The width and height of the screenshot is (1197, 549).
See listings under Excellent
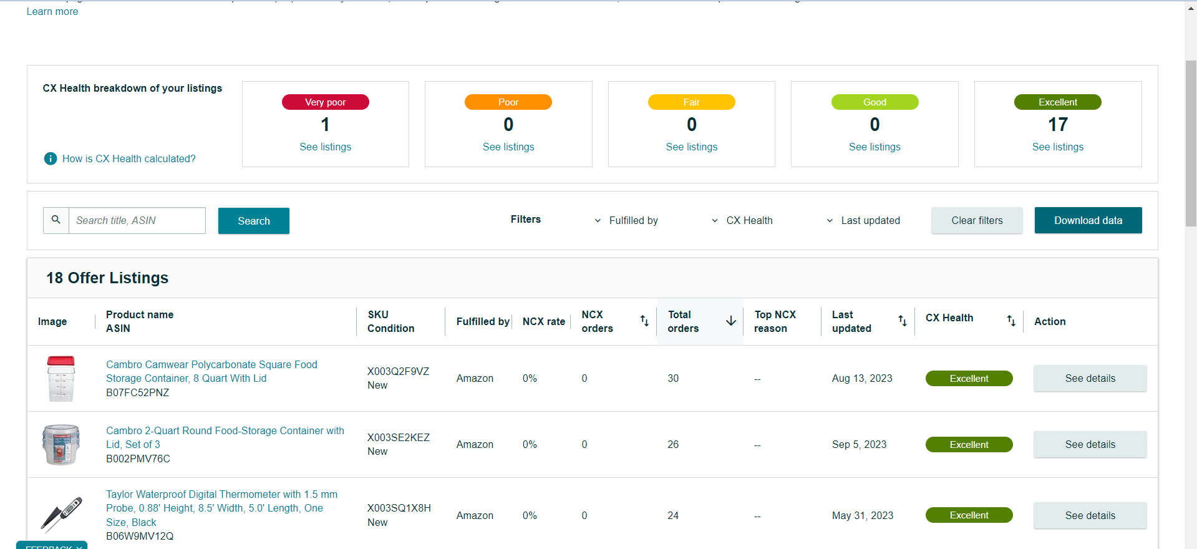pyautogui.click(x=1058, y=147)
